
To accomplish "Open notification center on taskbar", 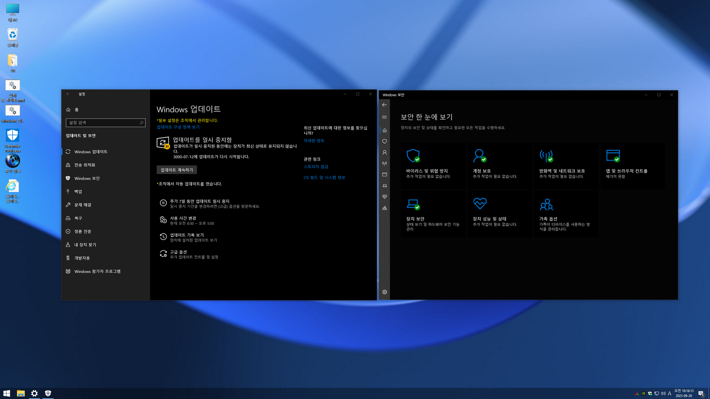I will [701, 393].
